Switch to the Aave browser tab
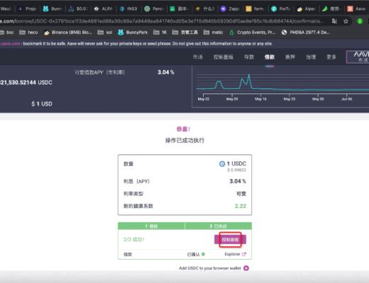The width and height of the screenshot is (369, 283). 356,8
